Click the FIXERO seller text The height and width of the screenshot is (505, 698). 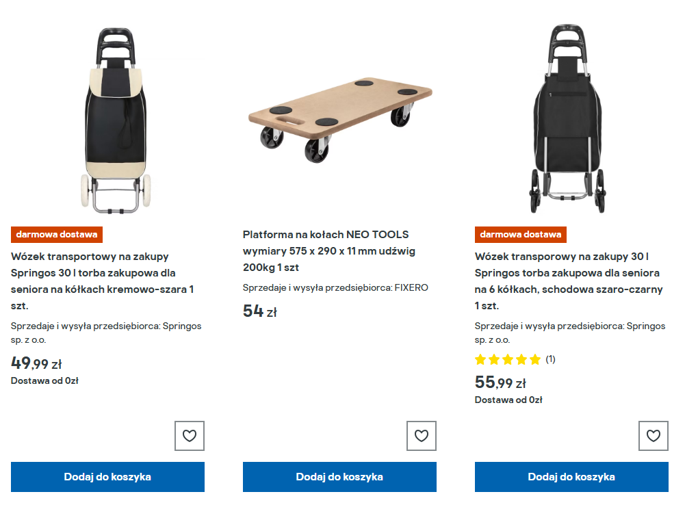335,288
